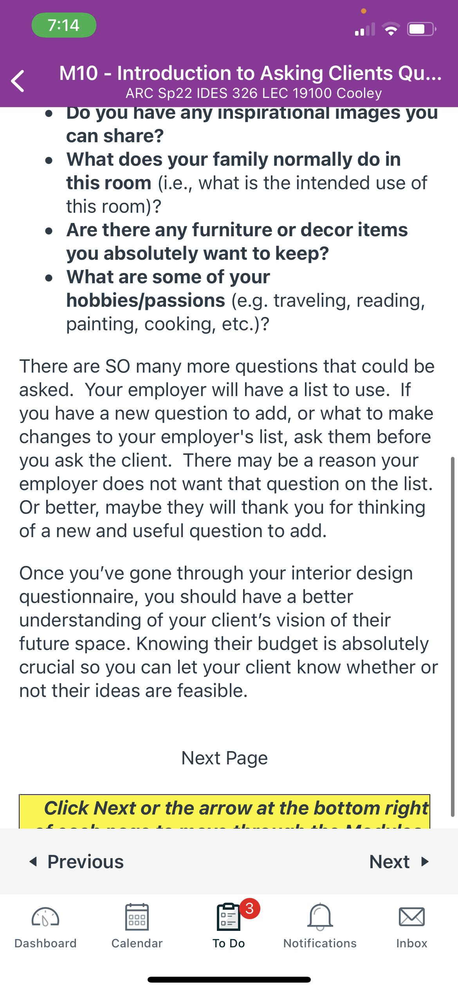The width and height of the screenshot is (458, 992).
Task: Tap the home indicator bar at bottom
Action: (229, 979)
